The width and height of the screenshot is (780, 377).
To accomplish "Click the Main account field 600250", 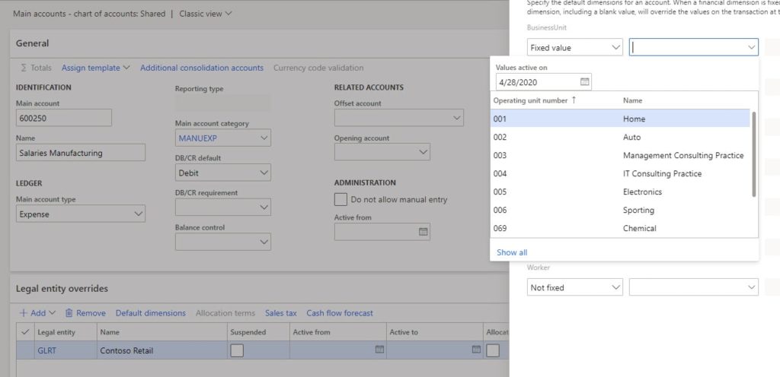I will pos(64,118).
